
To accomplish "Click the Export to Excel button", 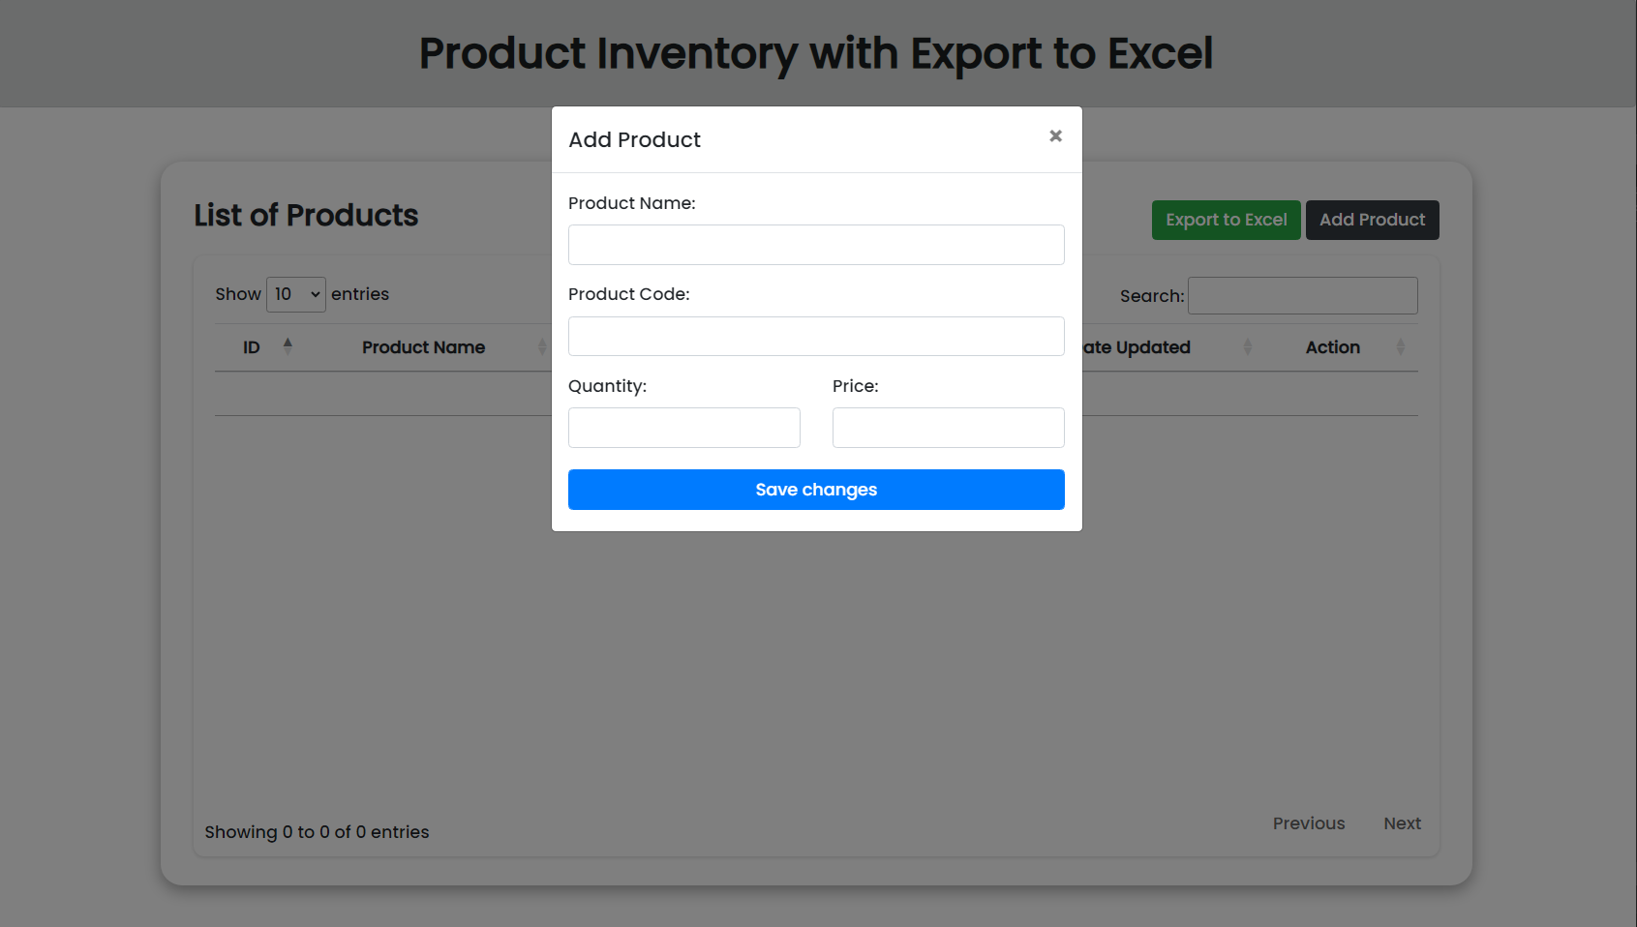I will [1226, 220].
